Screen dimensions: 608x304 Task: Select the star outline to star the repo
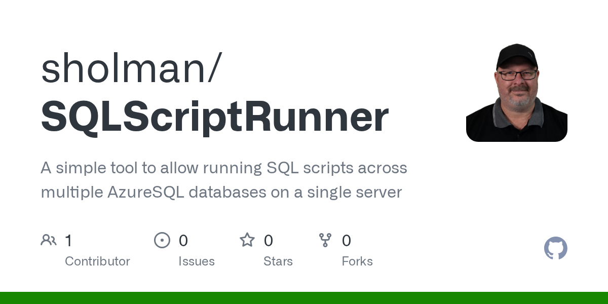(247, 240)
